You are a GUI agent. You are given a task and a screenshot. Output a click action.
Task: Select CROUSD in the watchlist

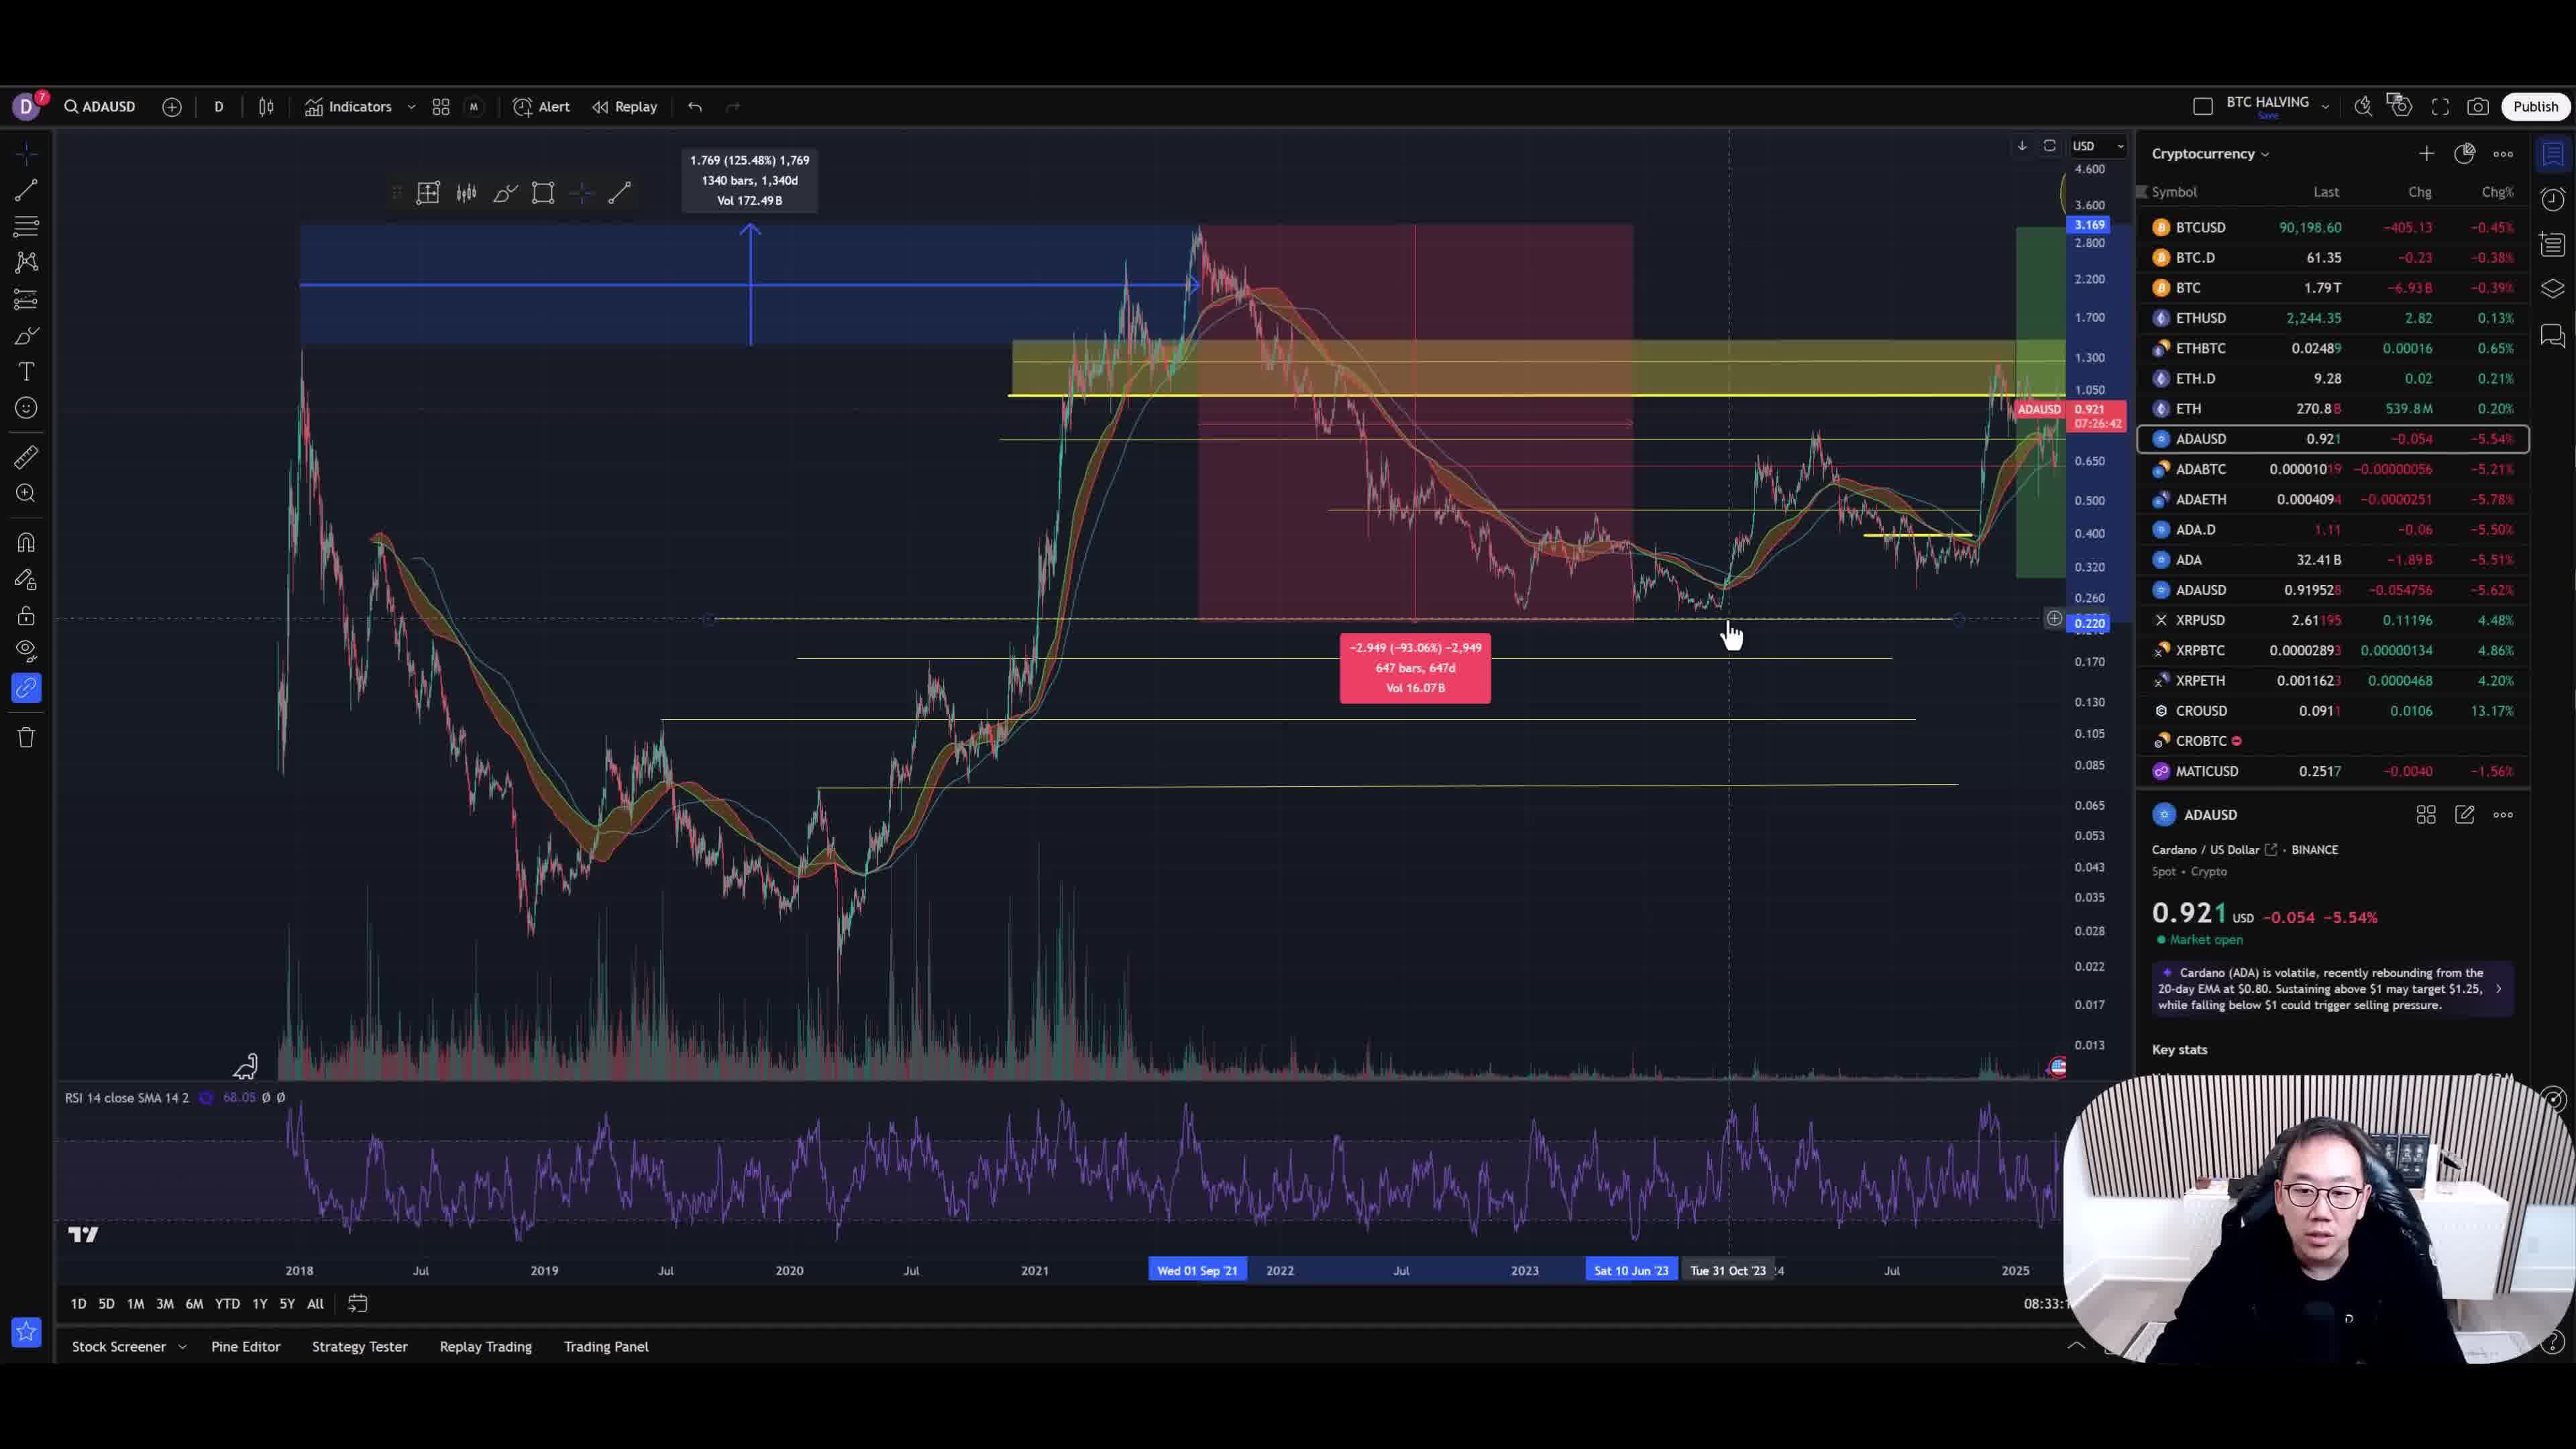pos(2332,711)
